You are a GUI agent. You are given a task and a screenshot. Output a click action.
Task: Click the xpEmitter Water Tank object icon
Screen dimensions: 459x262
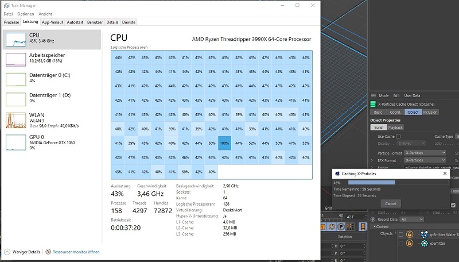[x=424, y=234]
